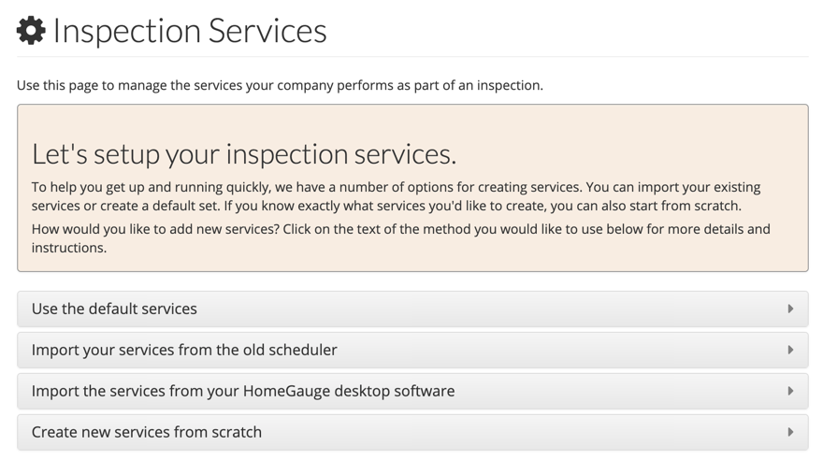This screenshot has height=474, width=823.
Task: Click the word 'Services' in the main title
Action: coord(267,31)
